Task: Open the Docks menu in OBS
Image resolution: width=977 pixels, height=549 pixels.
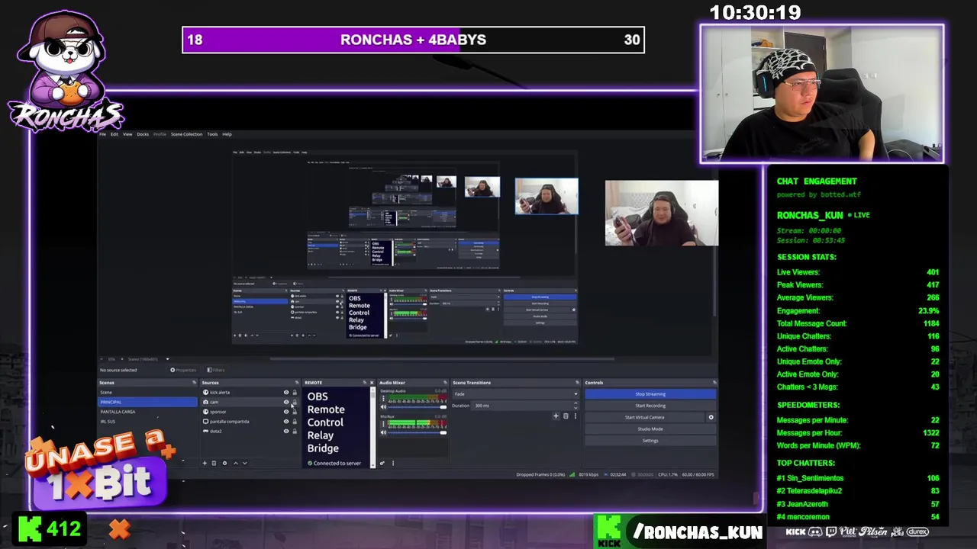Action: click(x=143, y=134)
